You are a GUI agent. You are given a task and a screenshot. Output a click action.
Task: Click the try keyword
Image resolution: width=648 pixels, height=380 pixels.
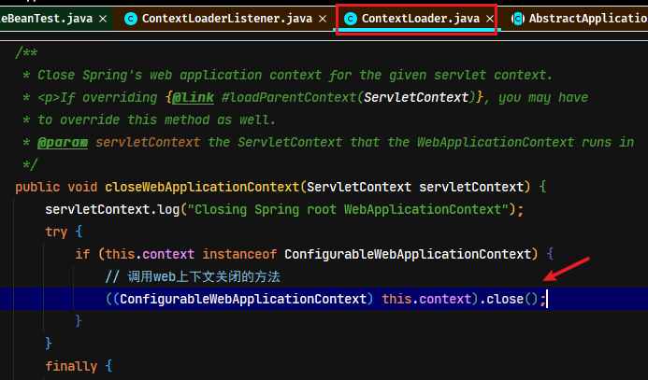pos(56,232)
